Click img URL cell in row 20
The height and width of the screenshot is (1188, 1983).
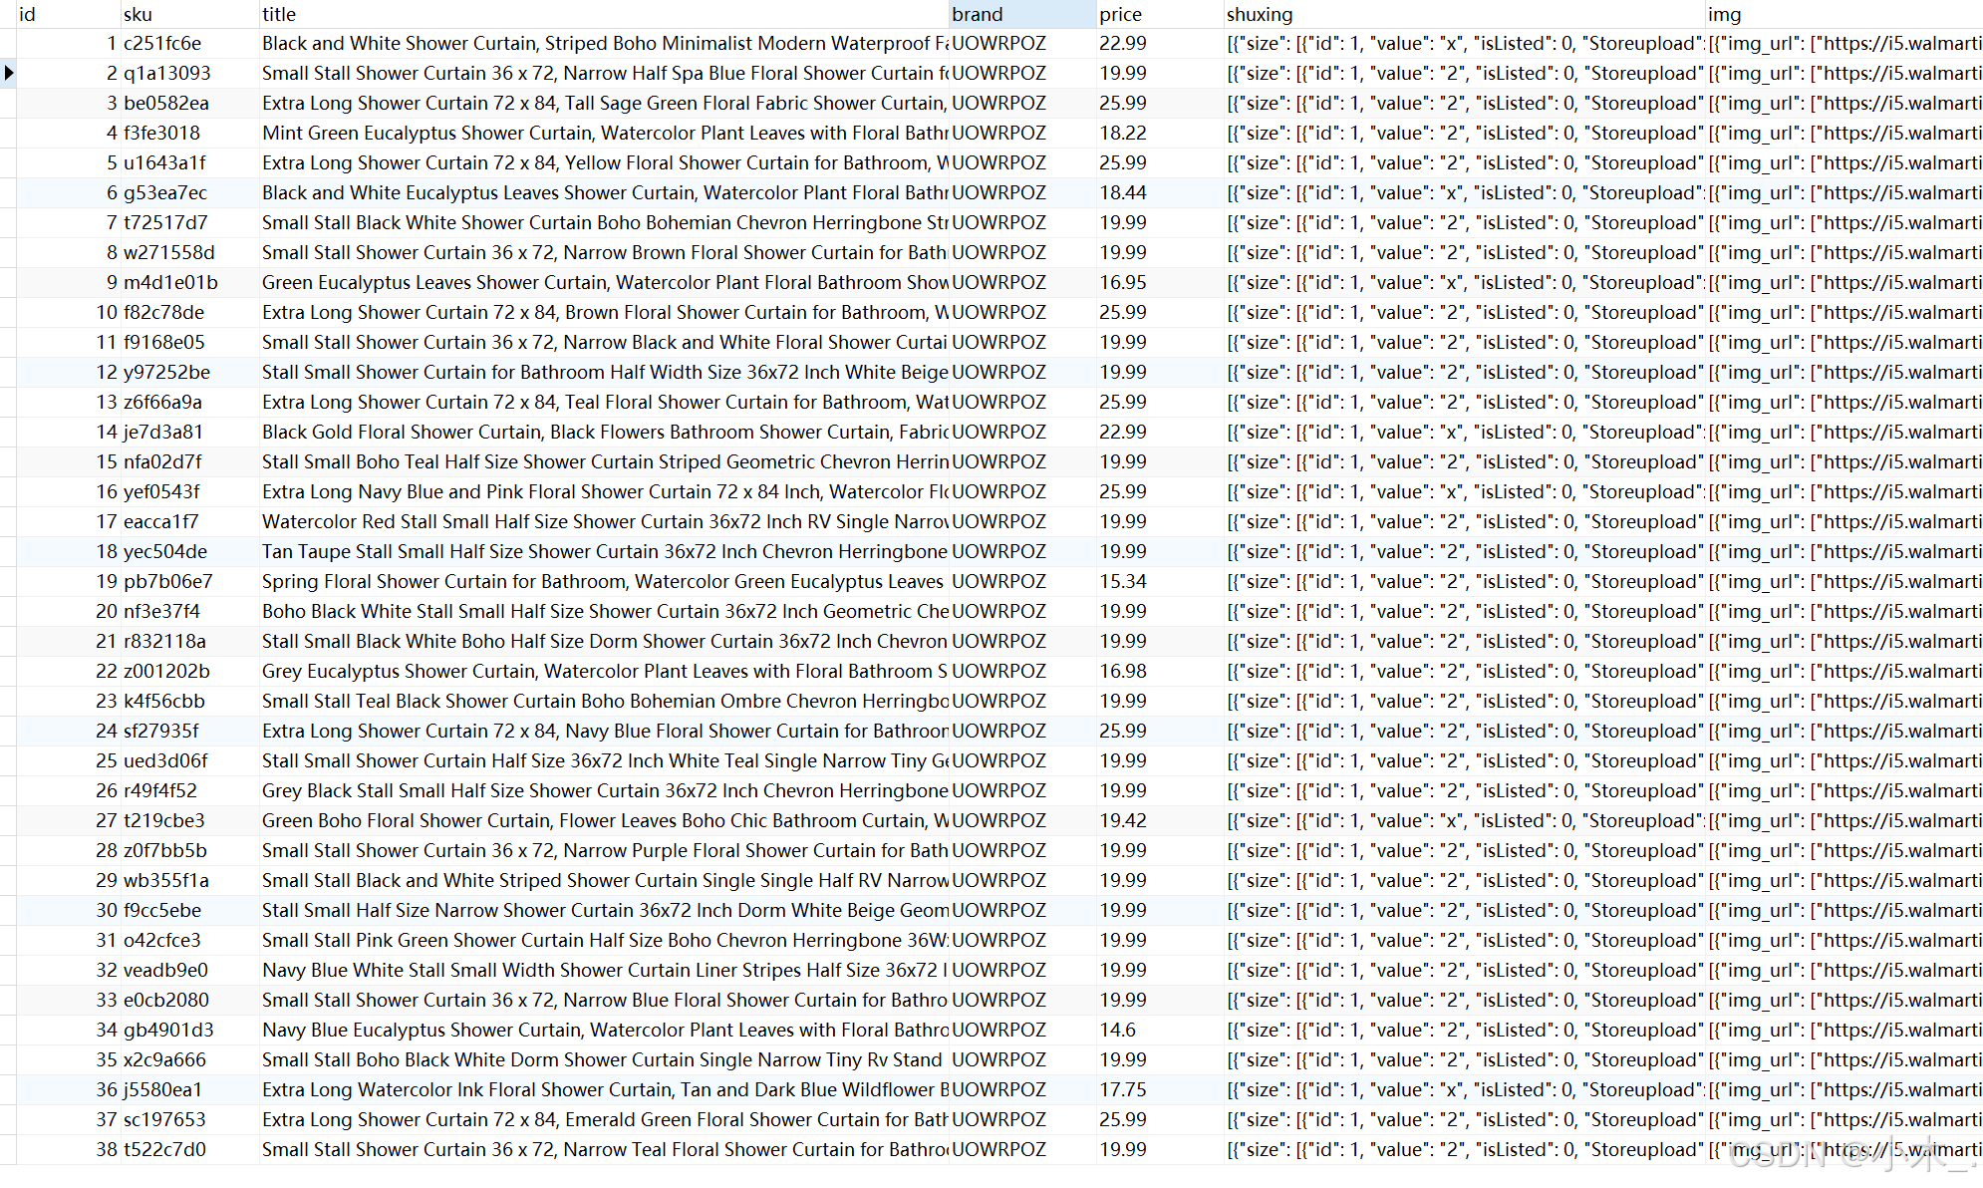1843,612
